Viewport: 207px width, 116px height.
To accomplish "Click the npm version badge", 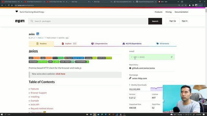I will (x=34, y=58).
